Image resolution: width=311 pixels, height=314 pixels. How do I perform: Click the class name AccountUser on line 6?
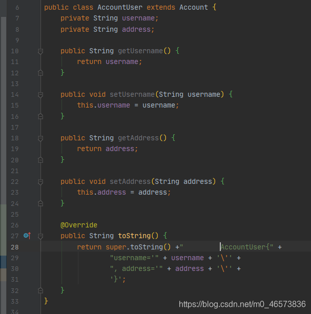(x=120, y=7)
